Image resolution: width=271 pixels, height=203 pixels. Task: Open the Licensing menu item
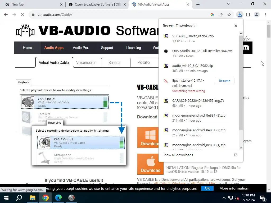pyautogui.click(x=134, y=48)
